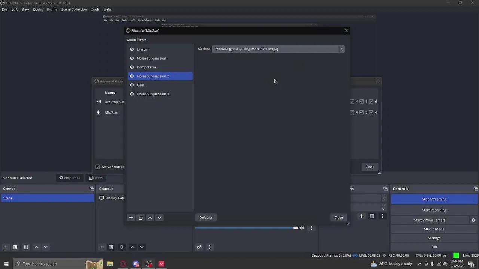Remove scene transition with trash icon
Screen dimensions: 479x269
(372, 216)
